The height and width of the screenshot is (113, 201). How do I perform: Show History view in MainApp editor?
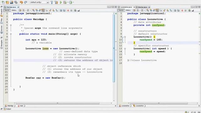pos(14,10)
